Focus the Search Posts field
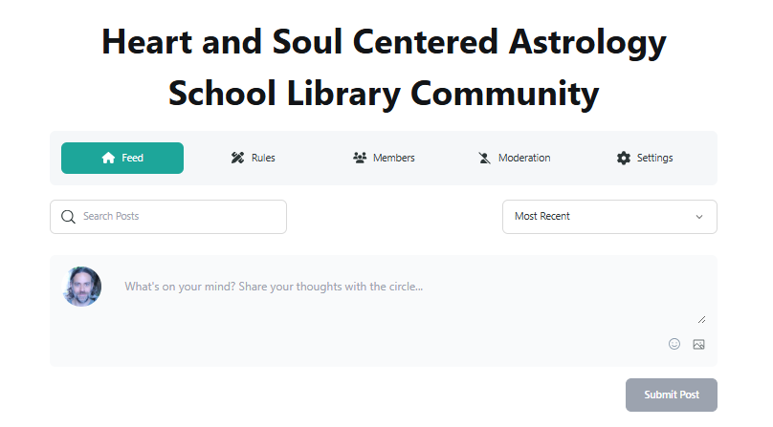Viewport: 773px width, 427px height. pos(177,217)
